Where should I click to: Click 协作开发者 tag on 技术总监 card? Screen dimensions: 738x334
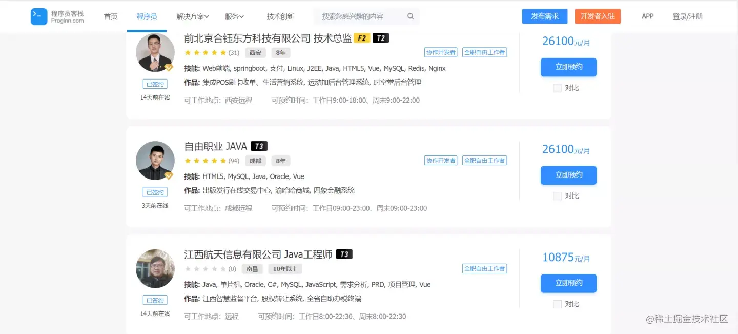(441, 52)
